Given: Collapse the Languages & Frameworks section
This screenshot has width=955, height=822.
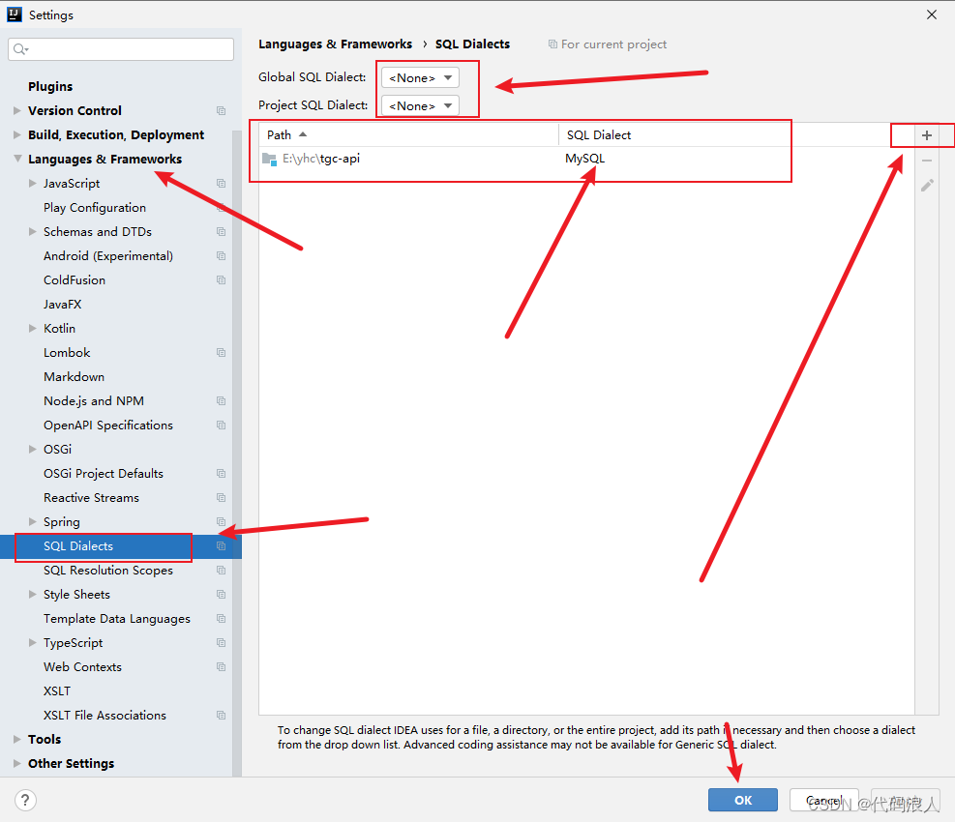Looking at the screenshot, I should click(x=17, y=159).
